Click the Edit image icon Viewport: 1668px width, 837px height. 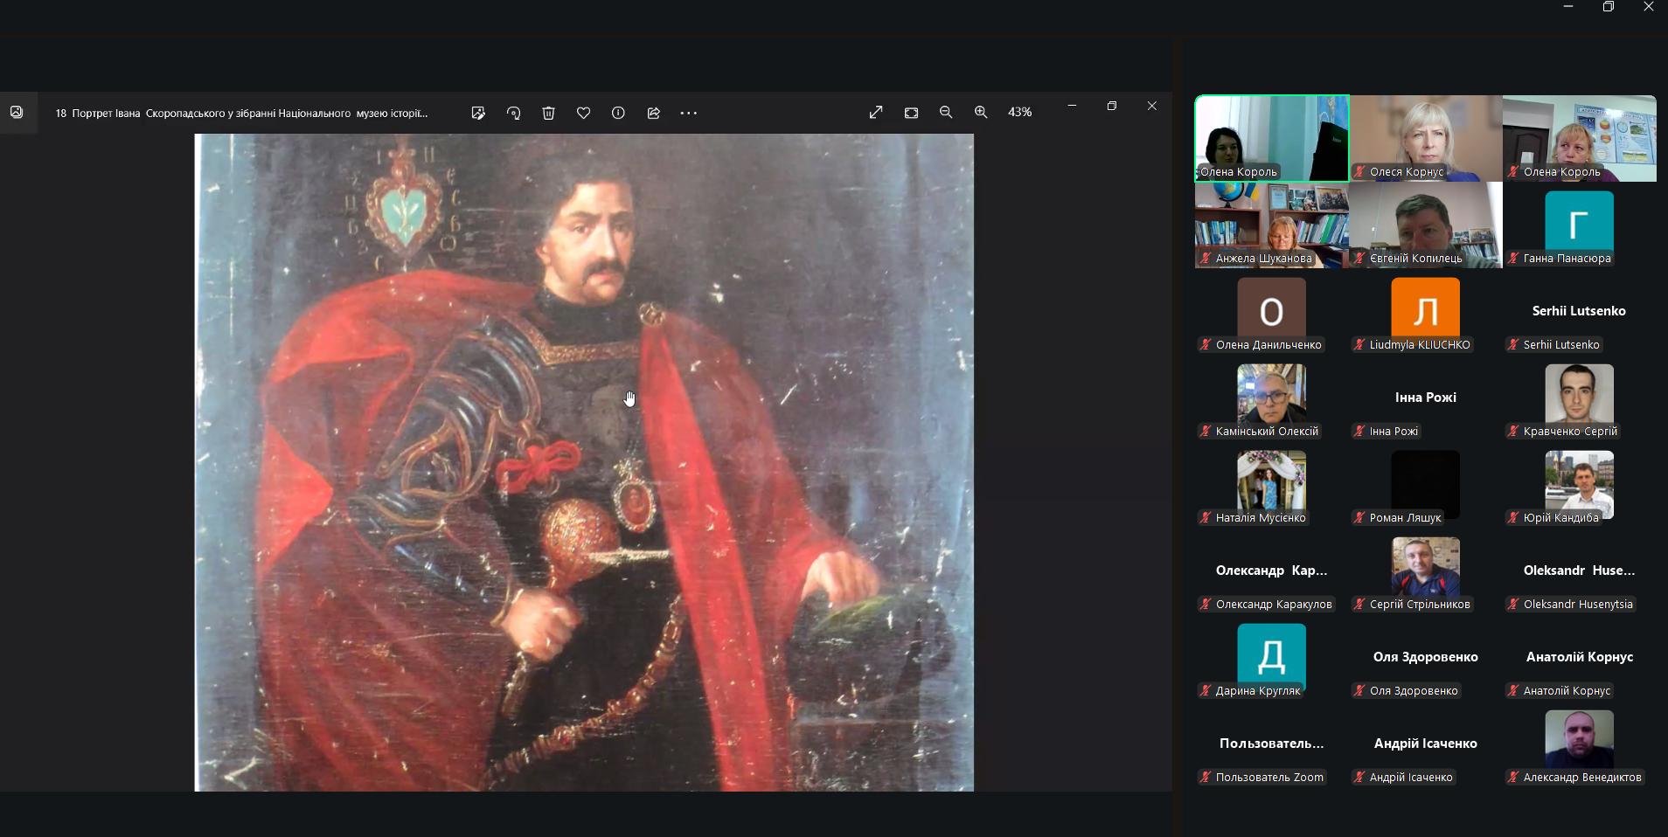478,113
